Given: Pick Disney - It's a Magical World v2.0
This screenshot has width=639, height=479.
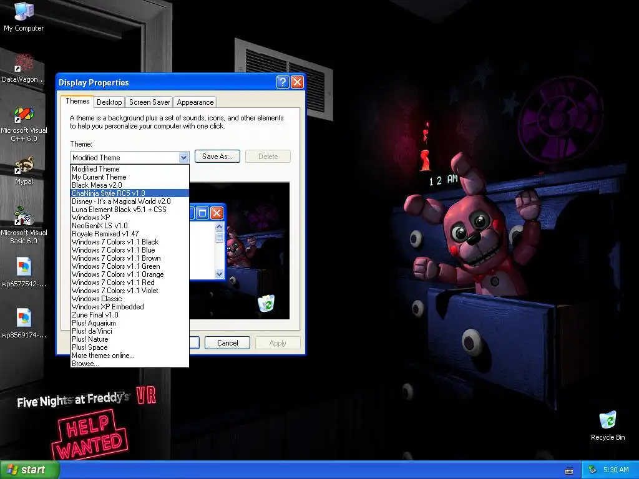Looking at the screenshot, I should coord(130,201).
